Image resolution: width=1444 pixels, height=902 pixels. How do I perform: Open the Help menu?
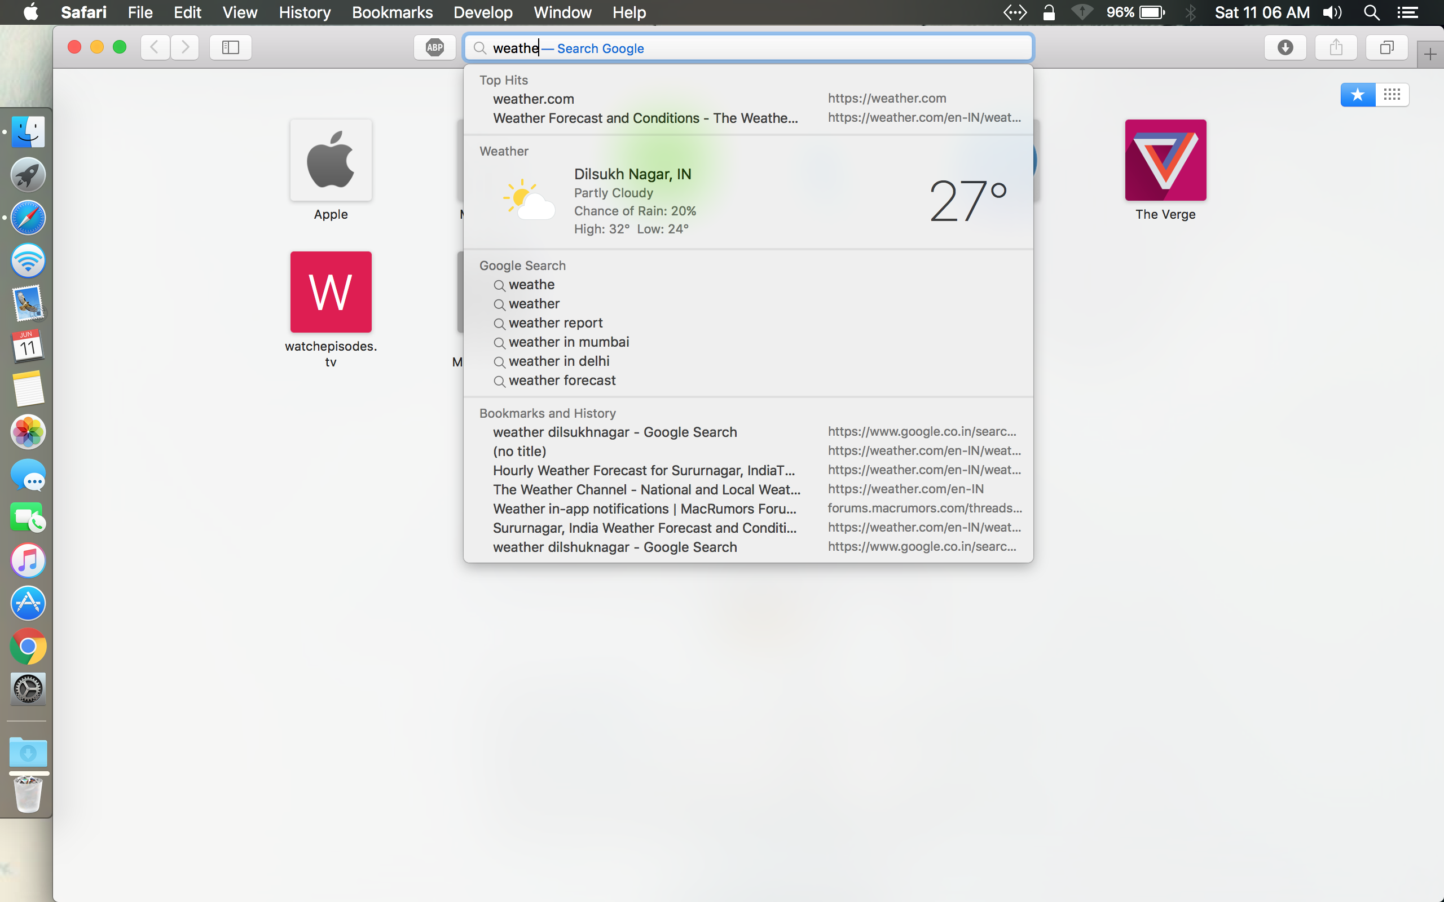[x=629, y=12]
